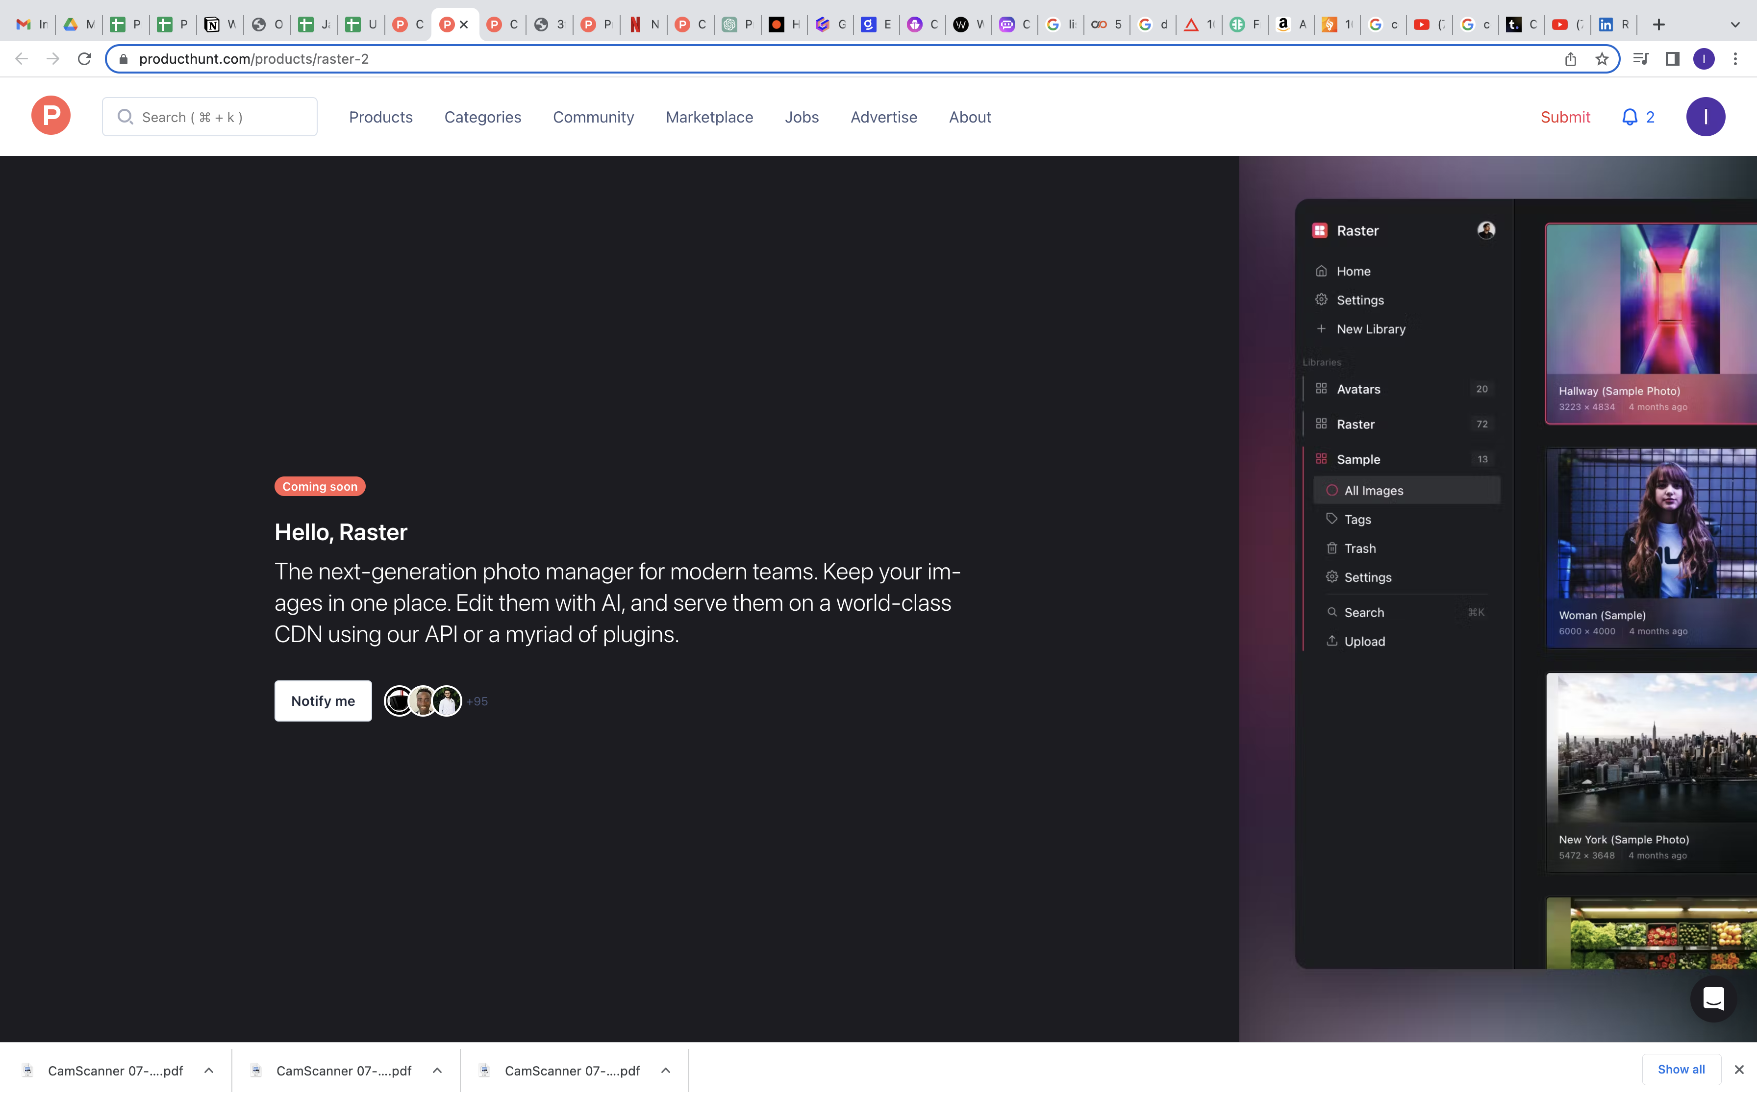Switch to the Google Drive tab
Viewport: 1757px width, 1098px height.
[x=78, y=25]
